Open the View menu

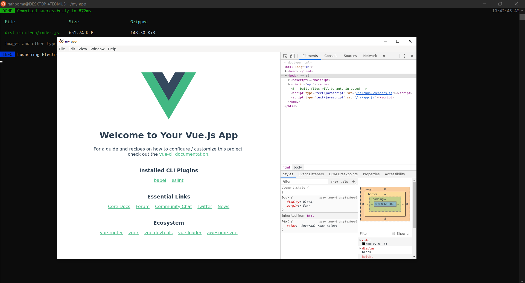pos(83,49)
